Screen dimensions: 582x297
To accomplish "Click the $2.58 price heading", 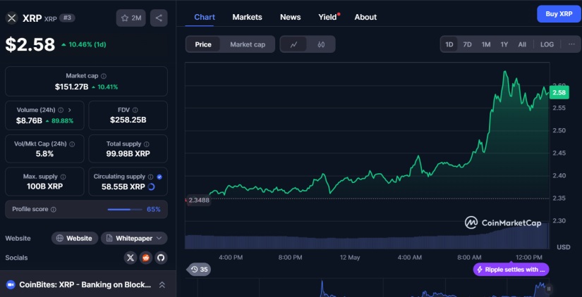I will point(30,44).
